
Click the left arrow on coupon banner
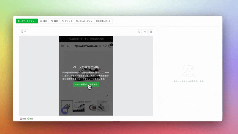coord(61,39)
